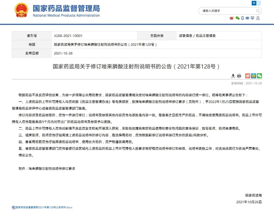
Task: Click the mobile phone icon in header
Action: point(243,18)
